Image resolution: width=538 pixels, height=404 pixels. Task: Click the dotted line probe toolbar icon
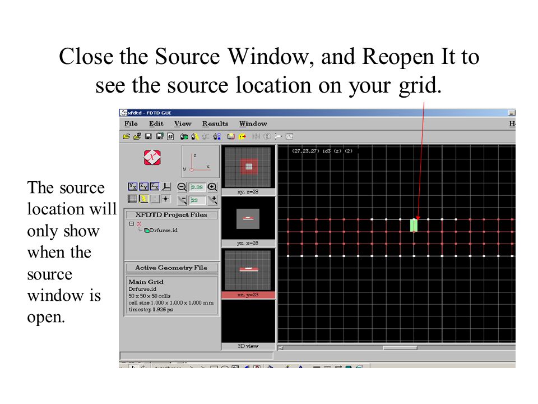[x=279, y=136]
